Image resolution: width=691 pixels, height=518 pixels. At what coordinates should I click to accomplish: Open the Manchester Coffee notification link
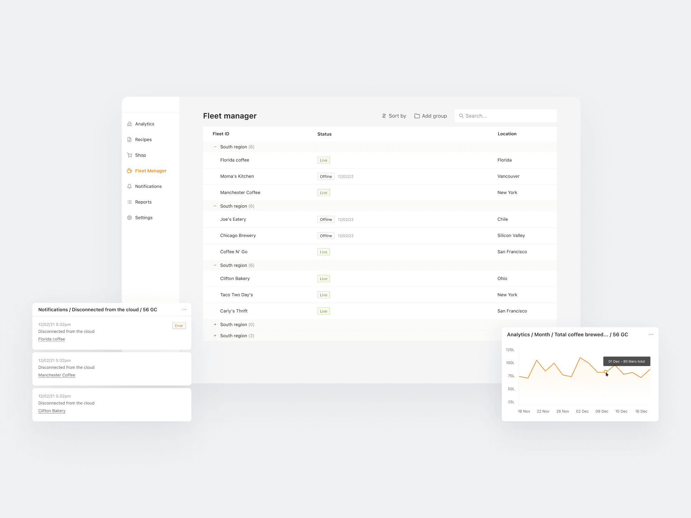57,375
